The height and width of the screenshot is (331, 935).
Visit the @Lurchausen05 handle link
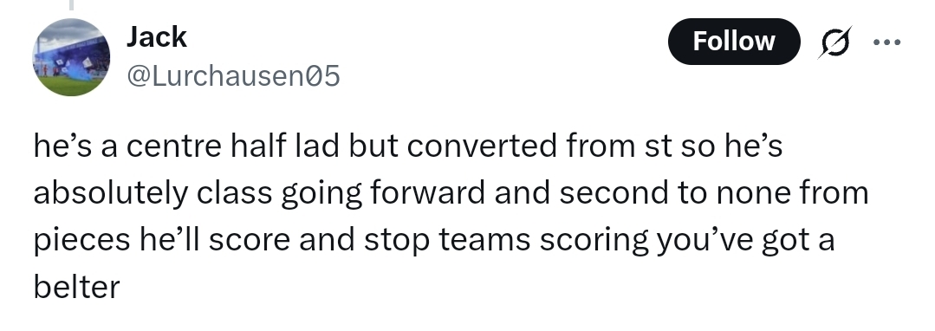pos(233,76)
